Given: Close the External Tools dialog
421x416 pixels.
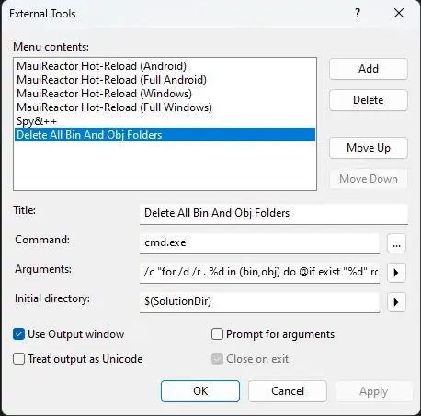Looking at the screenshot, I should click(399, 13).
